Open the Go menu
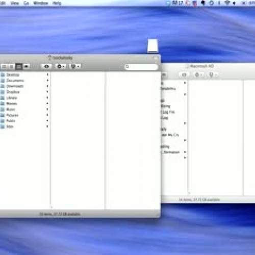Image resolution: width=255 pixels, height=255 pixels. coord(26,3)
